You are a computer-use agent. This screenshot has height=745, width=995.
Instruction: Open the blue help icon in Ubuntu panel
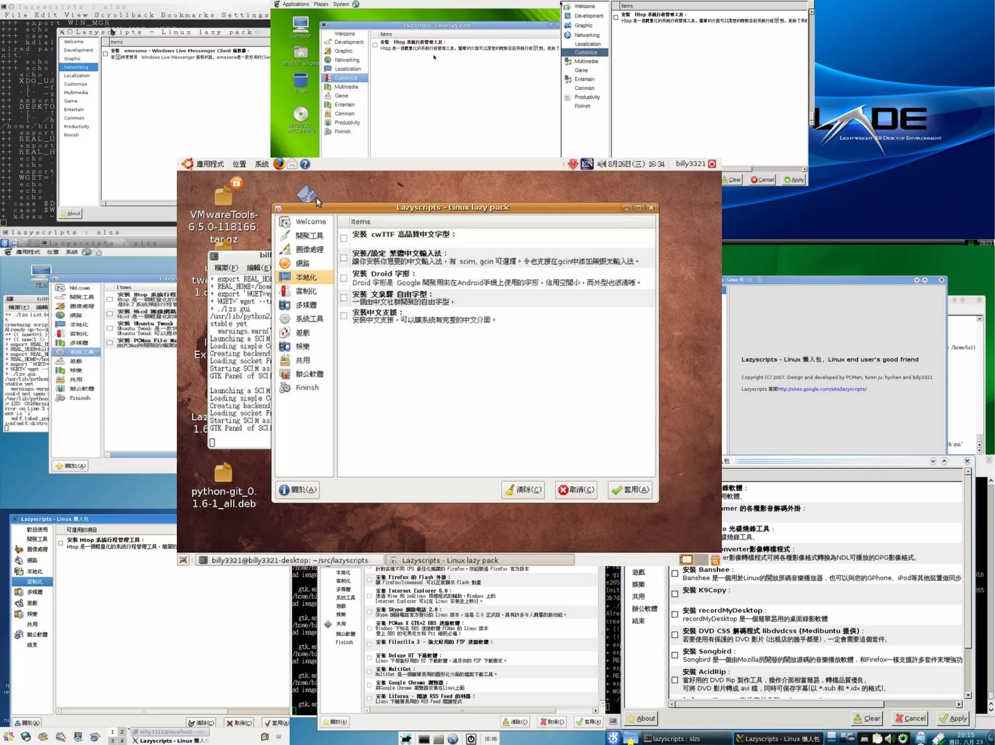(x=305, y=164)
